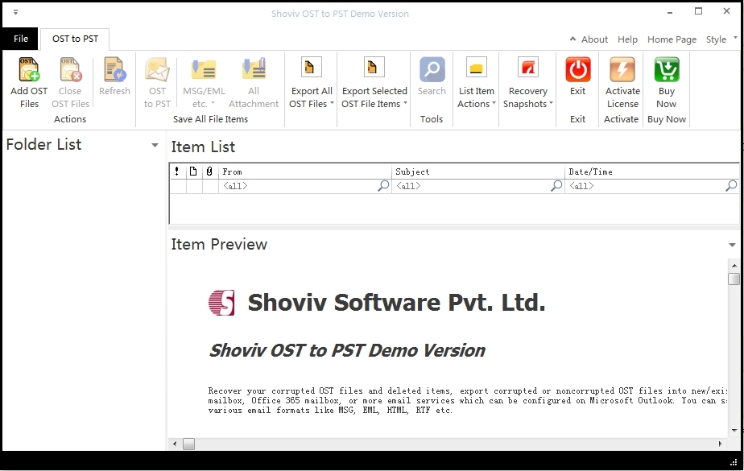Click the Export Selected OST File Items icon
This screenshot has width=744, height=471.
pyautogui.click(x=374, y=68)
